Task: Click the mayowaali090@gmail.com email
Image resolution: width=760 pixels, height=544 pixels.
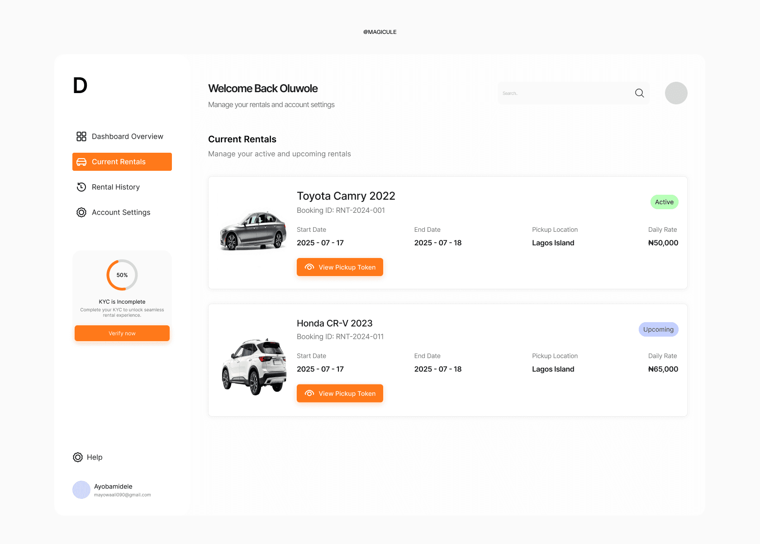Action: pos(123,495)
